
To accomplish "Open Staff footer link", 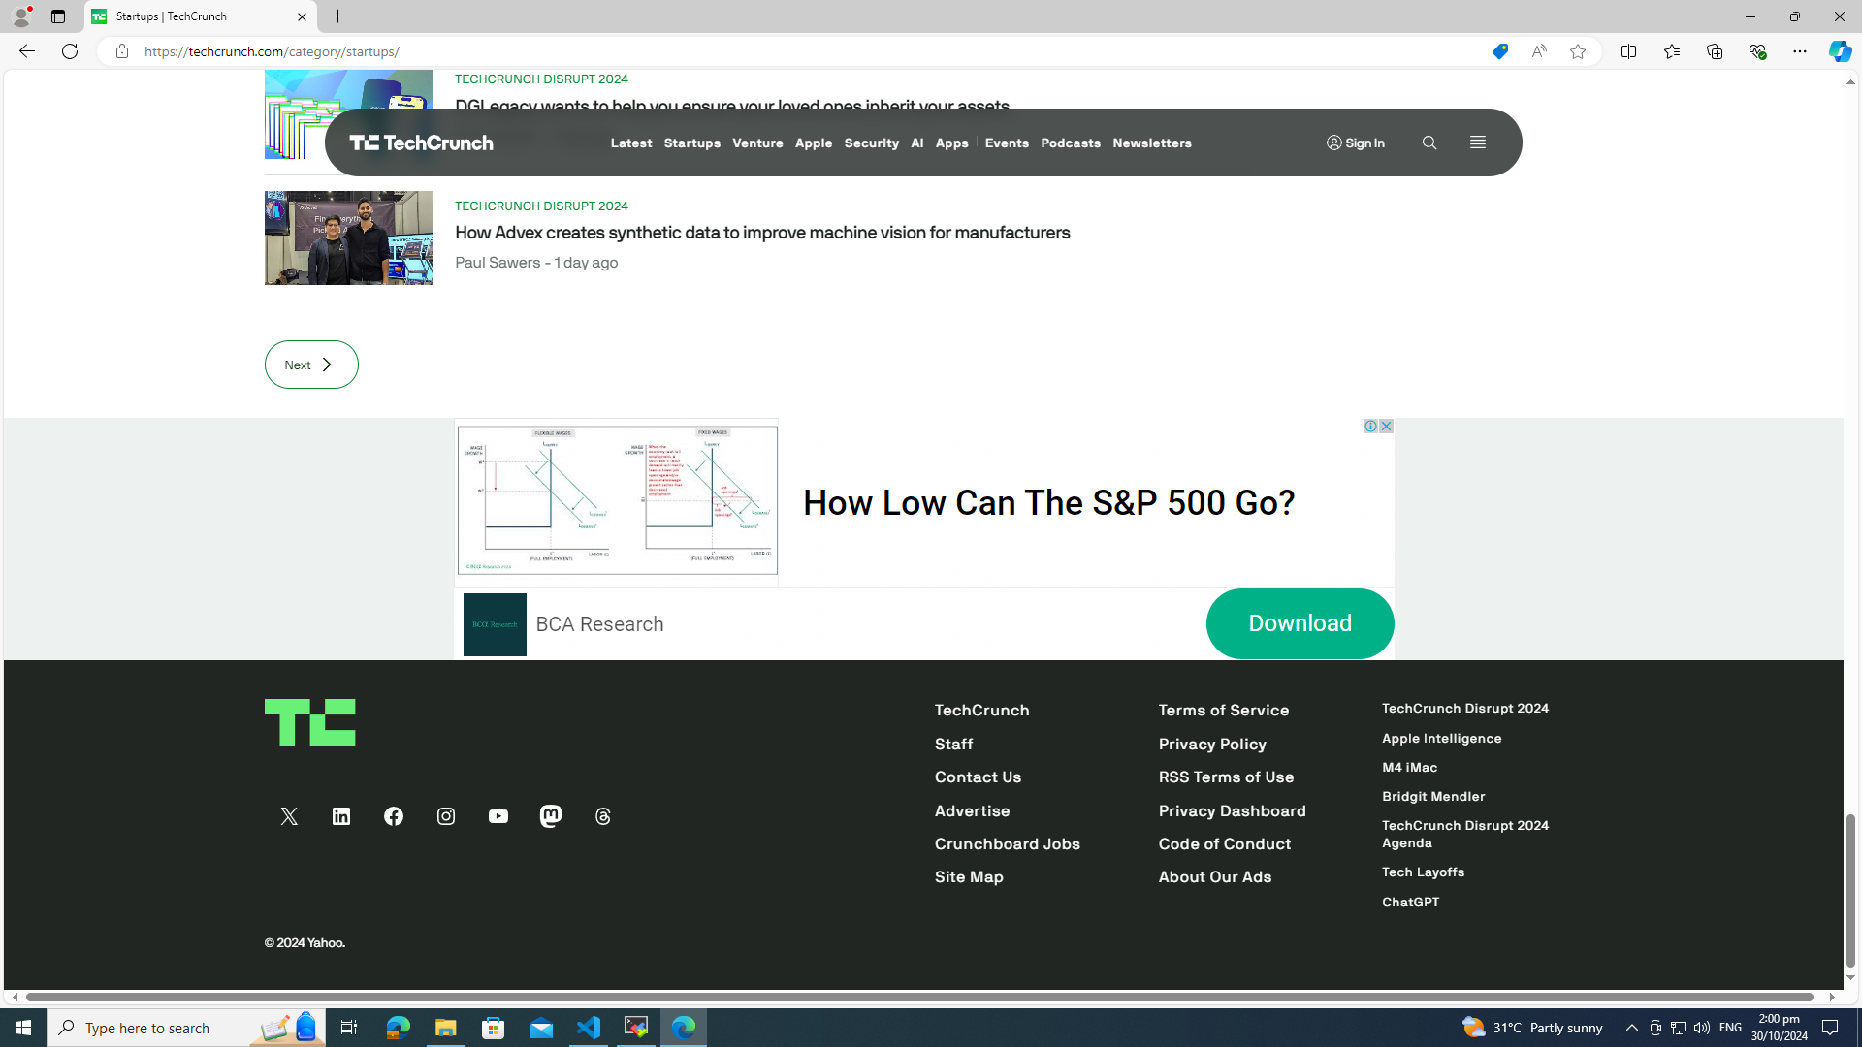I will pos(954,744).
